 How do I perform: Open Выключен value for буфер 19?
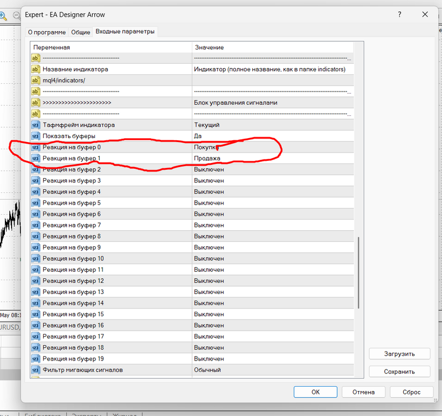[x=273, y=359]
